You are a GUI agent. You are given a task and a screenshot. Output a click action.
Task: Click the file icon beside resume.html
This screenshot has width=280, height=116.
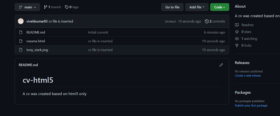coord(21,41)
